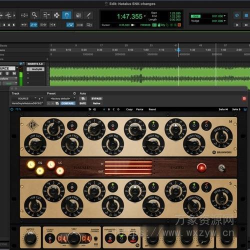Viewport: 250px width, 250px height.
Task: Click the Rewind transport button
Action: [x=246, y=25]
